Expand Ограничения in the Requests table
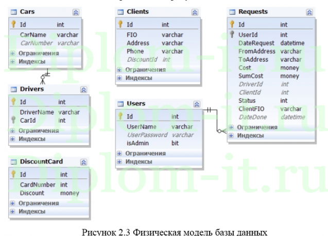Screen dimensions: 328x236 click(231, 127)
